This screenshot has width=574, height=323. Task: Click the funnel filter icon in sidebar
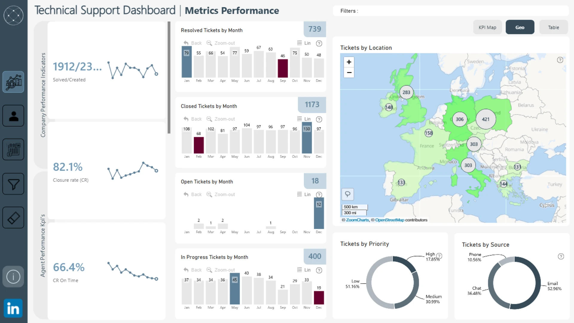13,184
